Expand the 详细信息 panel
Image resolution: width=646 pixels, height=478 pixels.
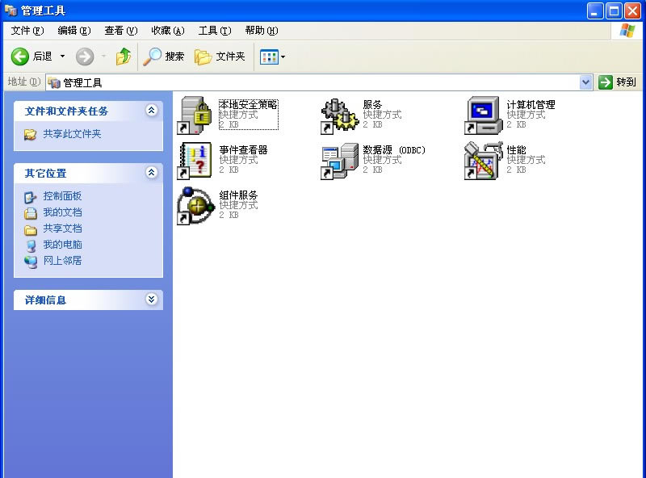[152, 299]
